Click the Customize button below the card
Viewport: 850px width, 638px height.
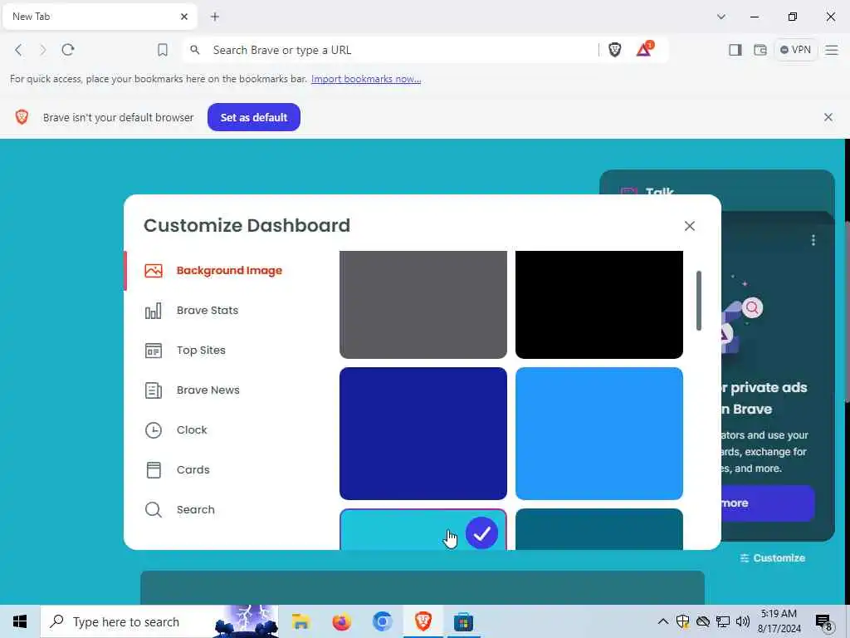click(773, 557)
